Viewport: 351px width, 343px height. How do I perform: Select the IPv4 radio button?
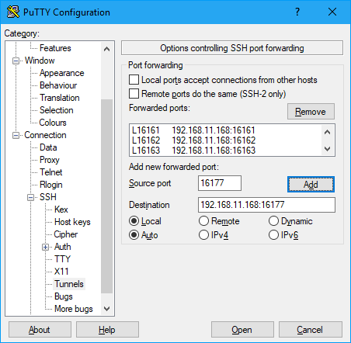click(203, 235)
